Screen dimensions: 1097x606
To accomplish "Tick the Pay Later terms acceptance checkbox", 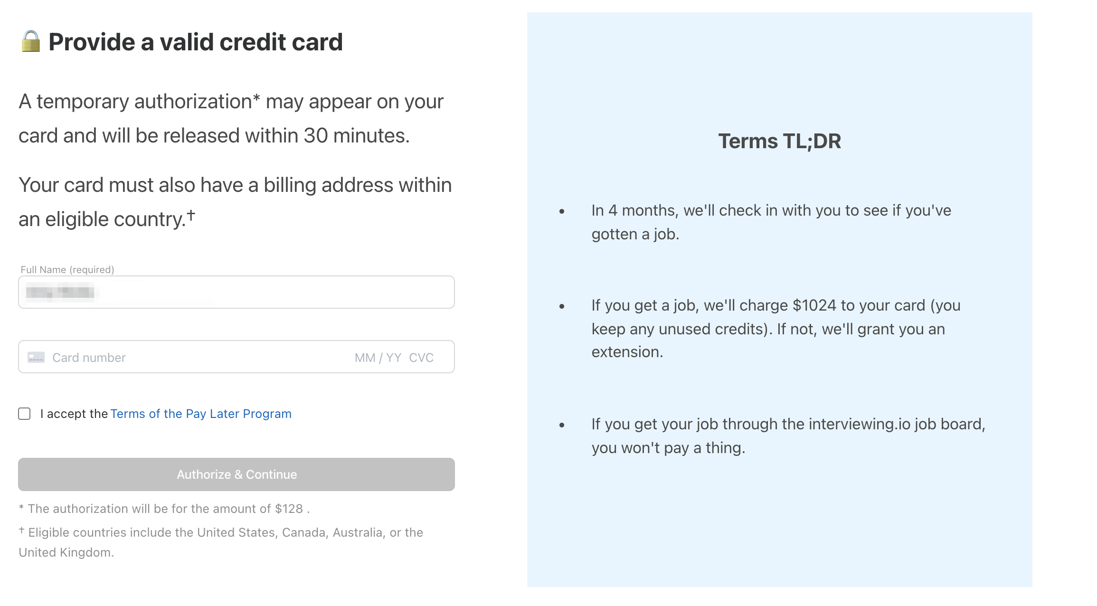I will pyautogui.click(x=25, y=414).
